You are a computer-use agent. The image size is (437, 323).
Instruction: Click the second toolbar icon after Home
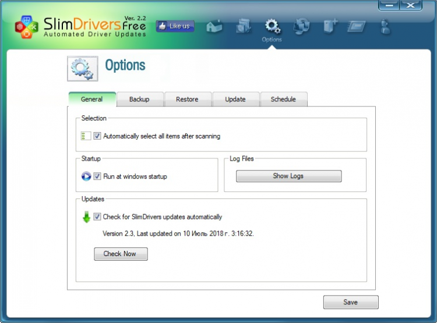click(244, 26)
